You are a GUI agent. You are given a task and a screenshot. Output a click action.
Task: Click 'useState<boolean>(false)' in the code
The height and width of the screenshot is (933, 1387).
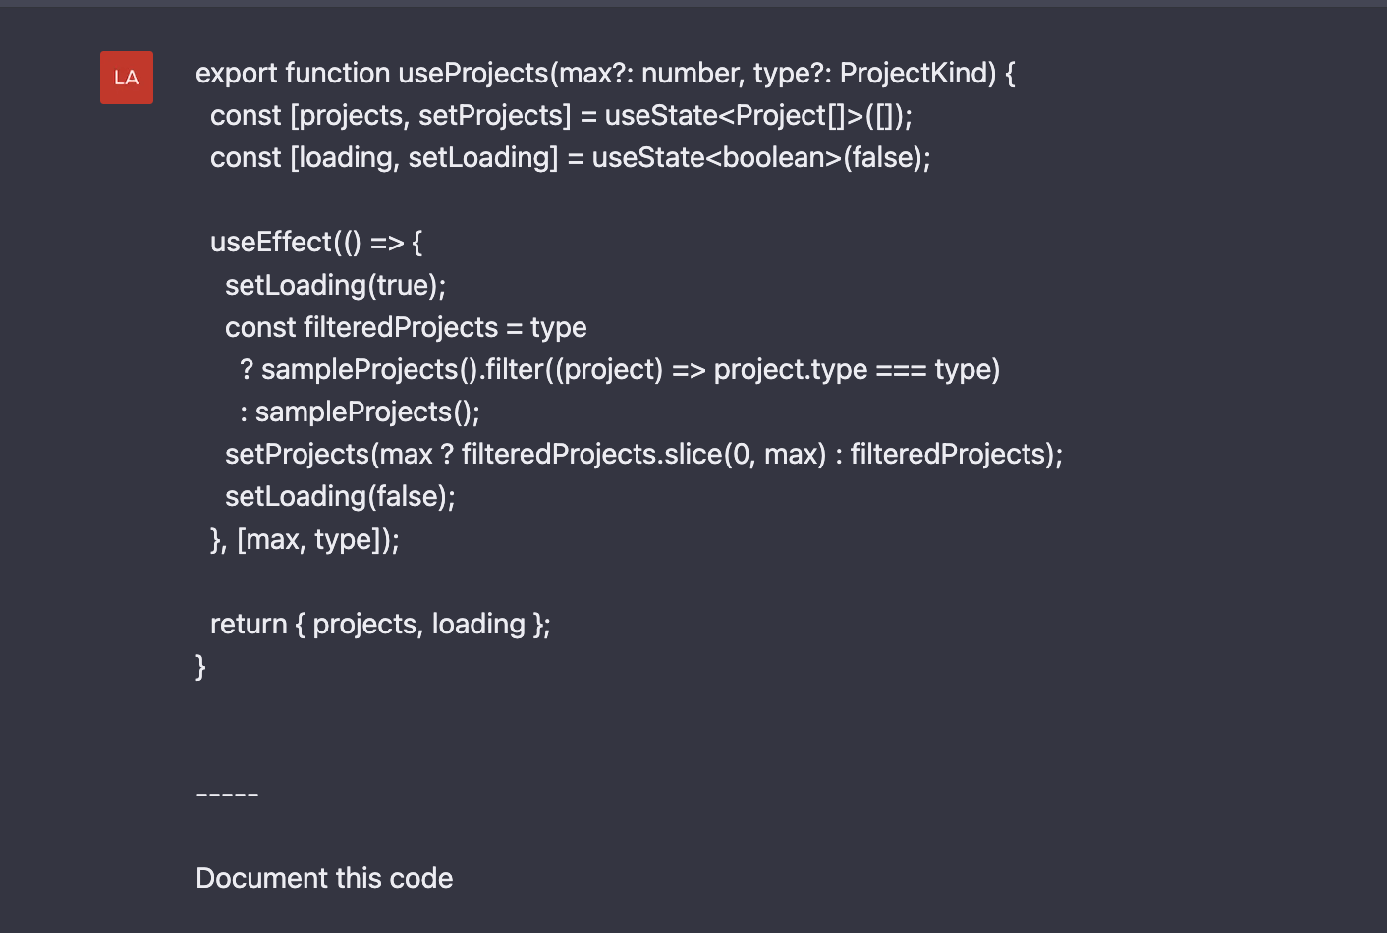click(759, 157)
